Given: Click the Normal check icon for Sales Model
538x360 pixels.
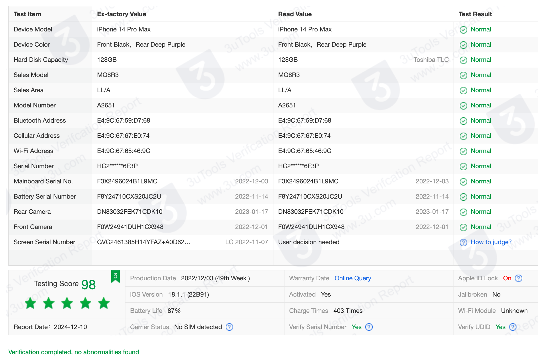Looking at the screenshot, I should 463,75.
